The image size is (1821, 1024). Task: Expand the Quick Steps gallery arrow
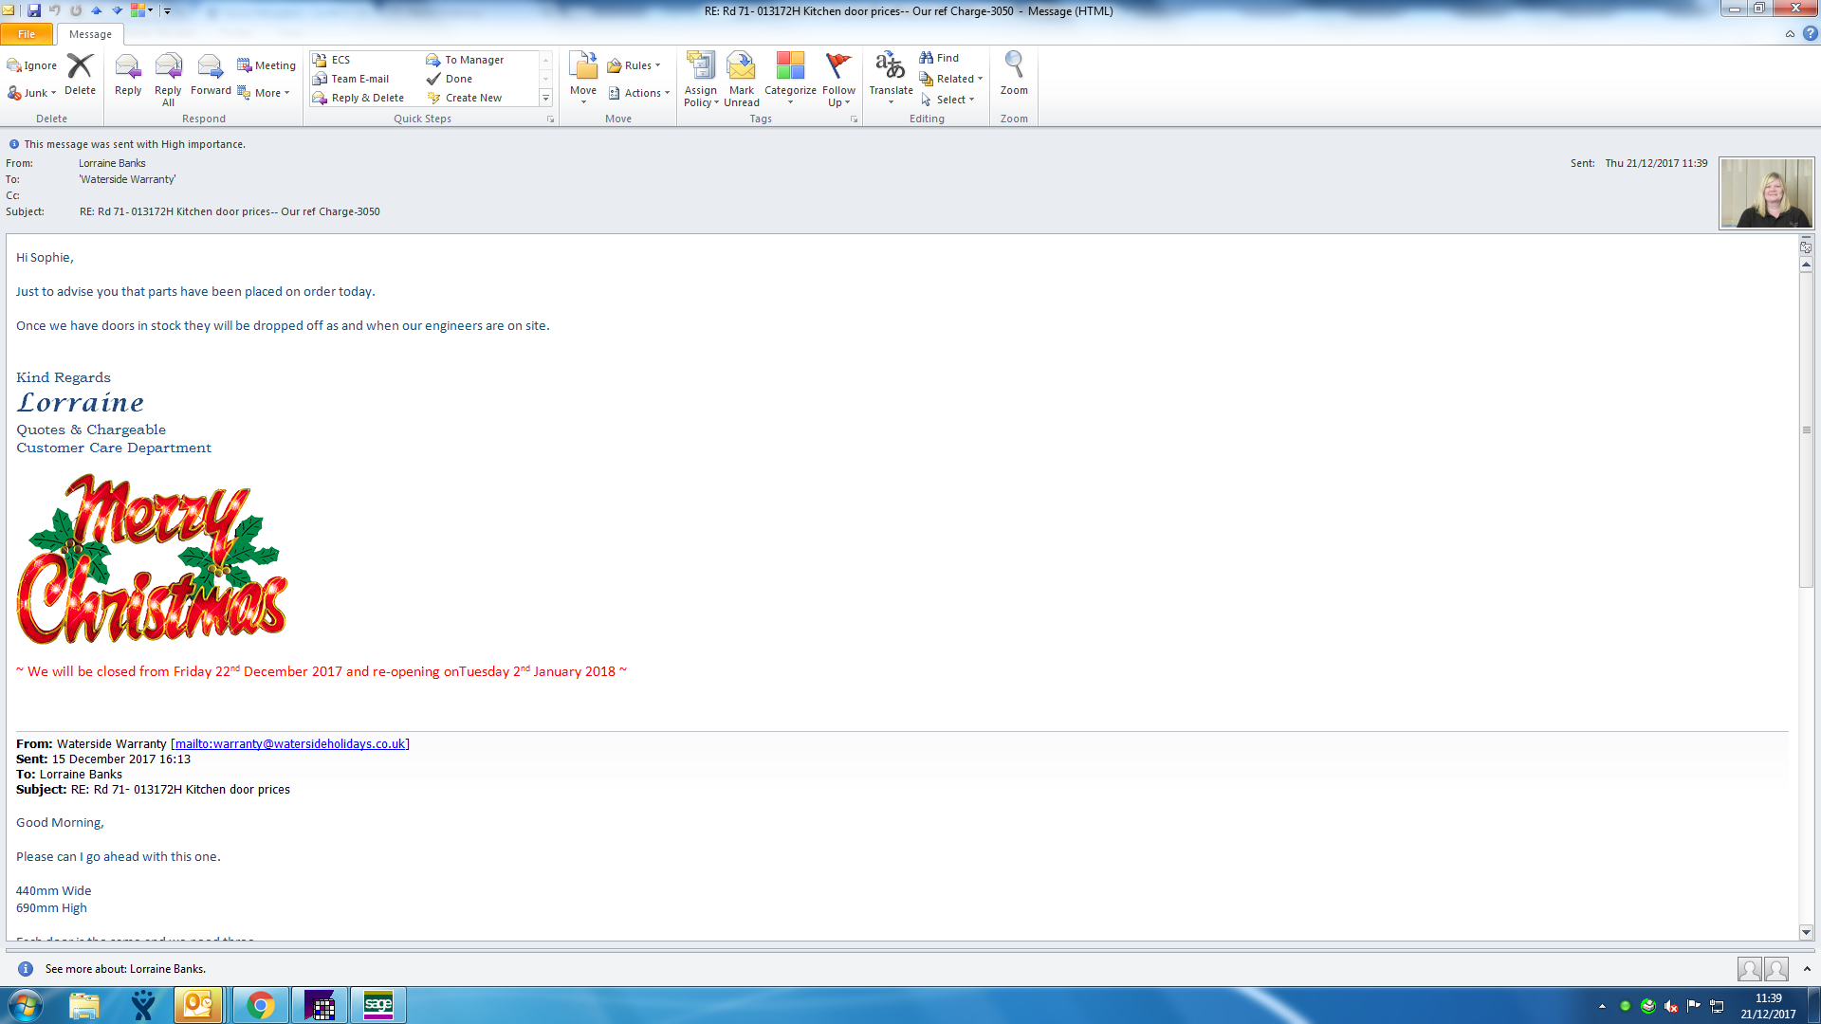coord(545,98)
